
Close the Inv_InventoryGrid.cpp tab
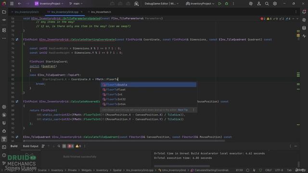point(81,12)
